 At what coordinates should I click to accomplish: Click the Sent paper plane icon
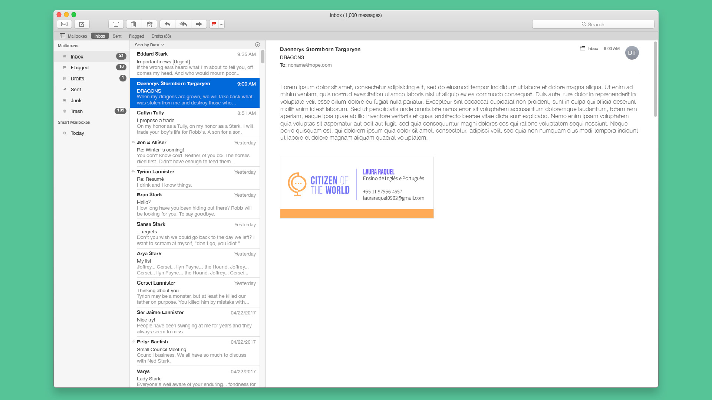(x=65, y=89)
